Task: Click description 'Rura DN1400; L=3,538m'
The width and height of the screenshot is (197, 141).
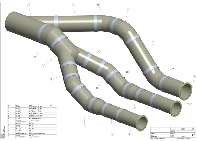Action: pos(36,110)
